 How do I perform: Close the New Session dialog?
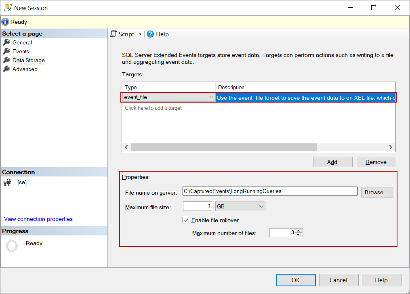pyautogui.click(x=397, y=8)
